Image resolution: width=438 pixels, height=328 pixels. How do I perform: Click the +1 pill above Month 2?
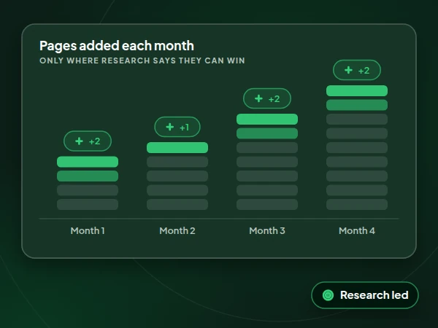(x=177, y=127)
